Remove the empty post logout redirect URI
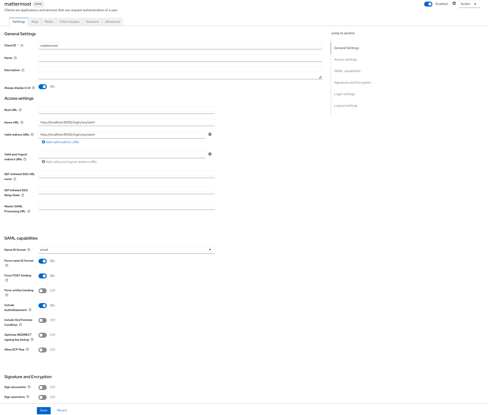The image size is (488, 415). click(x=210, y=154)
